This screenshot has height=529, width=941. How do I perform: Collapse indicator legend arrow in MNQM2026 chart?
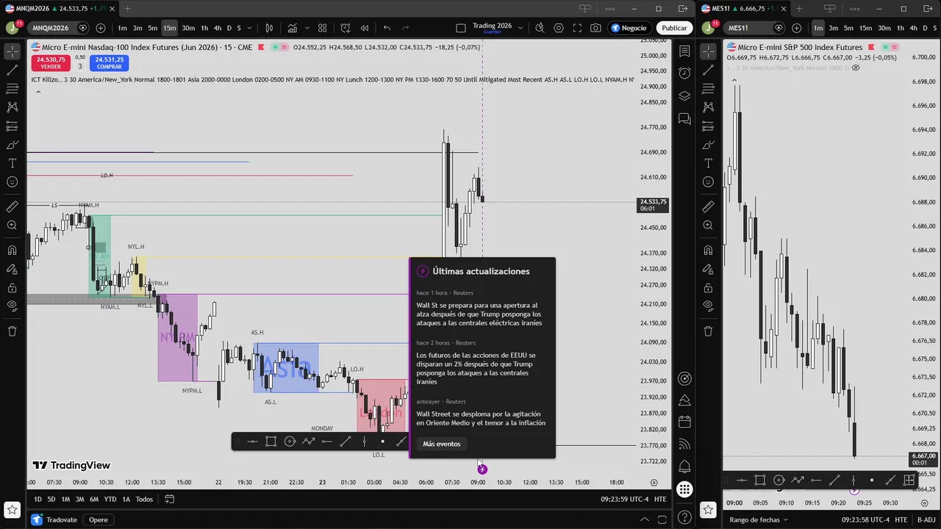point(38,92)
